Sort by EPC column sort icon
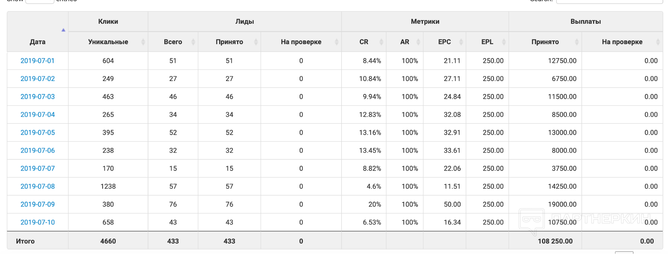 [461, 42]
